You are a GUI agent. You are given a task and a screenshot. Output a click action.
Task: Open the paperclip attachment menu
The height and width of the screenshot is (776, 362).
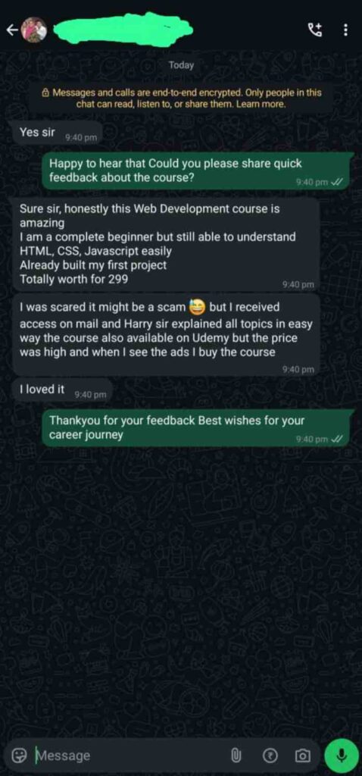236,756
